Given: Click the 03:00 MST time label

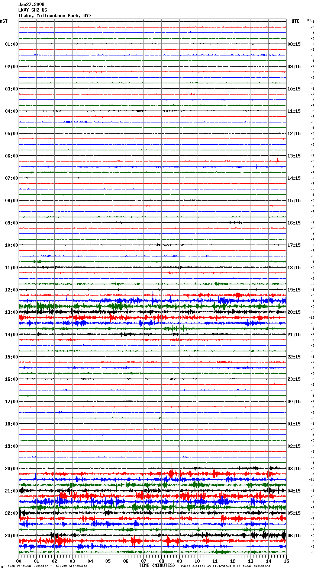Looking at the screenshot, I should pos(12,89).
